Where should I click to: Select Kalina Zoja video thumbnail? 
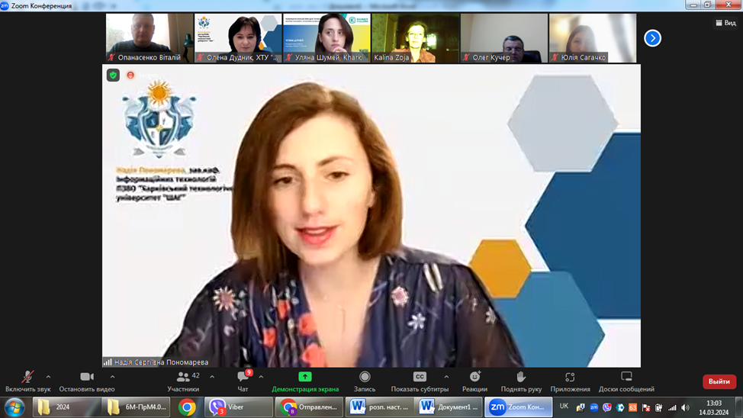[415, 38]
